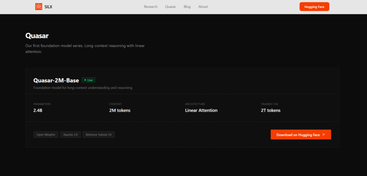Click the Open Weights tag

click(46, 135)
